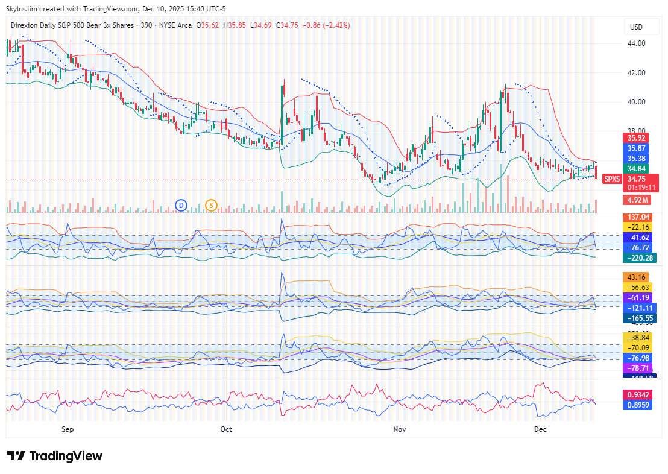The height and width of the screenshot is (474, 668).
Task: Click the red SPXS symbol tag
Action: point(612,179)
